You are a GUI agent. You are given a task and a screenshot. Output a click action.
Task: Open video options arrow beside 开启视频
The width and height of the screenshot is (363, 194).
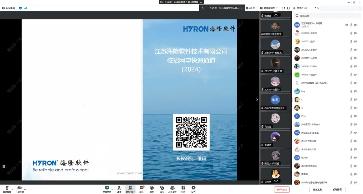point(25,189)
